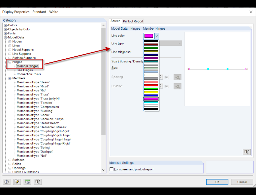Click the scroll-up arrow of category tree

103,26
